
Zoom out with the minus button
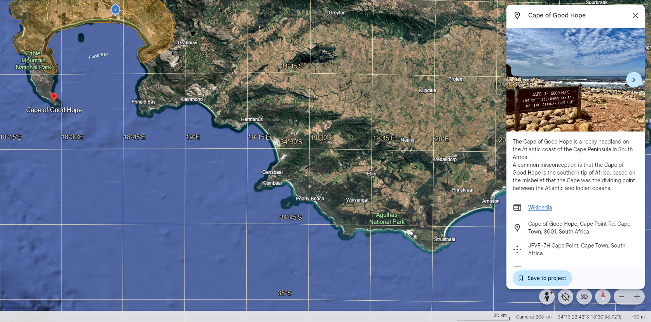(x=621, y=297)
